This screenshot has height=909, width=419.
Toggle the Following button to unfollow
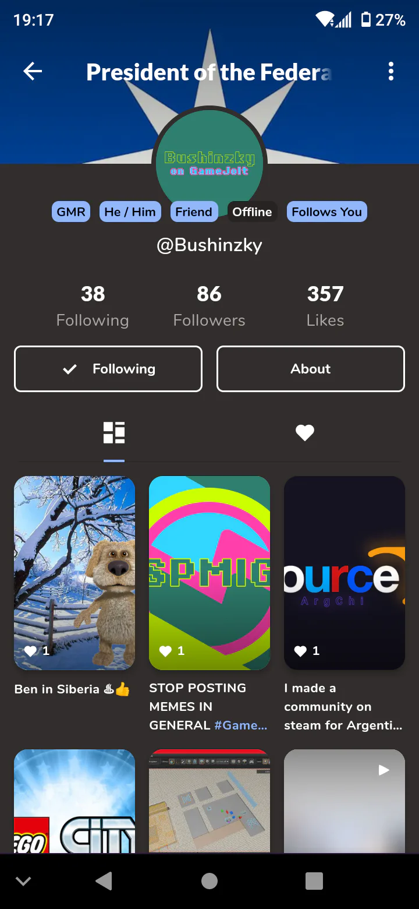(x=108, y=369)
